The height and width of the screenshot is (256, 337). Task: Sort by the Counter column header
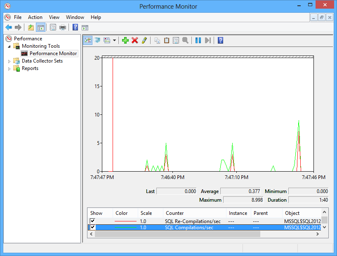click(x=175, y=213)
